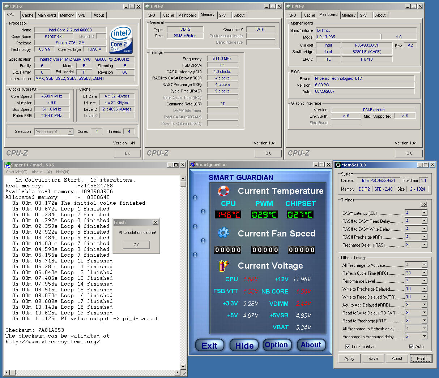439x378 pixels.
Task: Open the Calculate menu in Super PI
Action: (16, 172)
